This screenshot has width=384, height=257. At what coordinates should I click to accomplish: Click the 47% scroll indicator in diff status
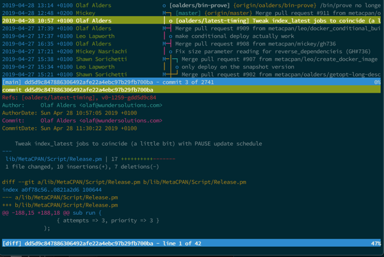pos(375,244)
